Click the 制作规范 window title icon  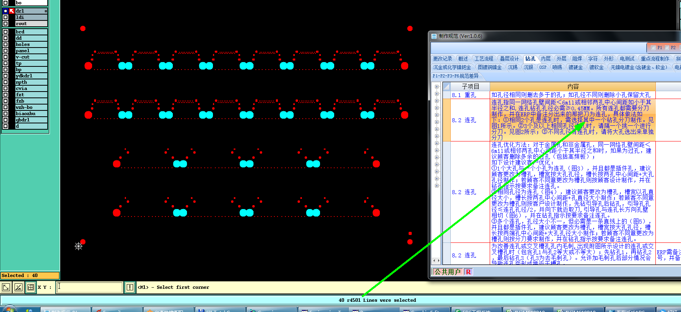[x=434, y=36]
